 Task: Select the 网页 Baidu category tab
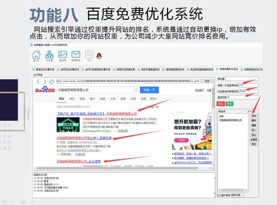61,99
